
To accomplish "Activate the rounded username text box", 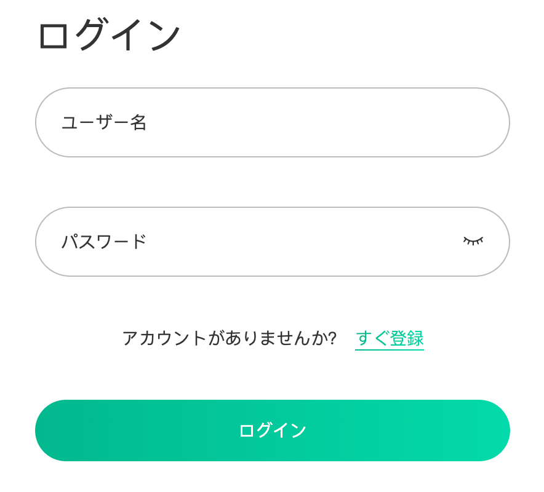I will 273,122.
